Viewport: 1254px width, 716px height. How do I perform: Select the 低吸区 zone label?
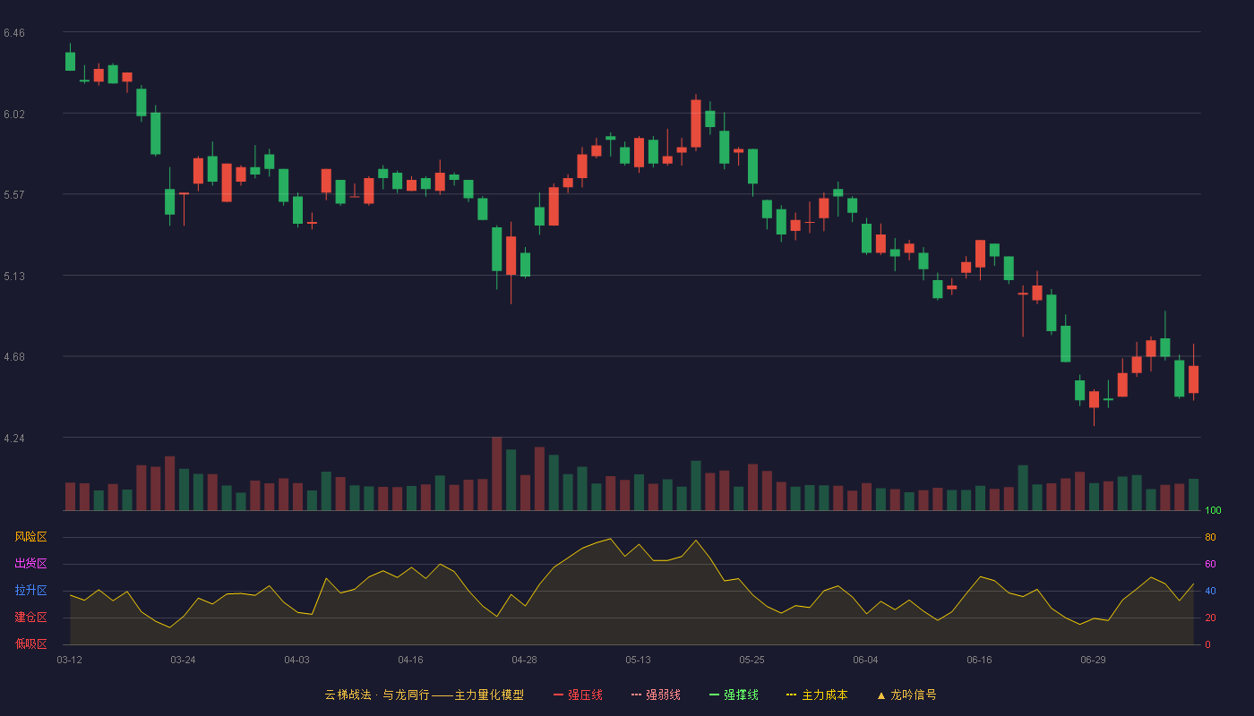30,644
